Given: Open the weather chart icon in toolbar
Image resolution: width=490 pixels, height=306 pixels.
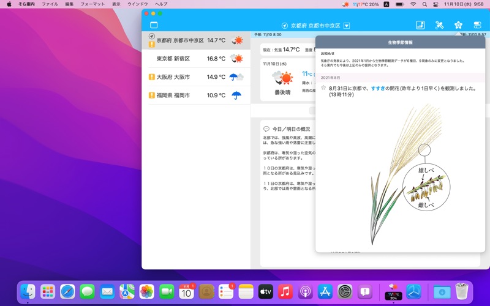Looking at the screenshot, I should tap(420, 25).
